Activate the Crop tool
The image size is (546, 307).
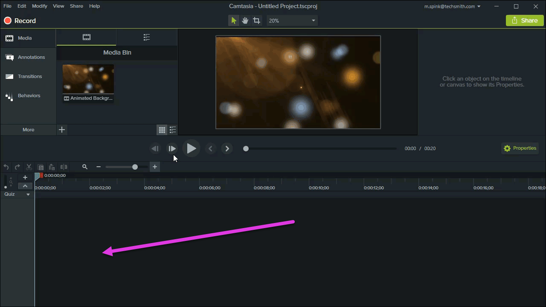tap(256, 20)
